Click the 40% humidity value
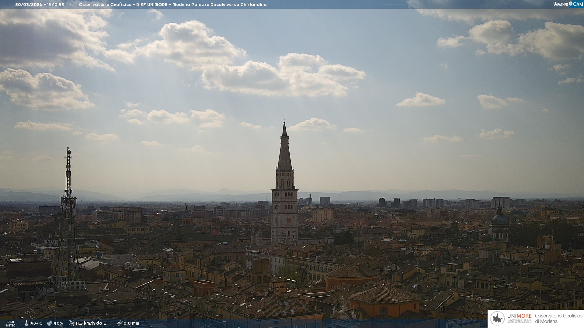Screen dimensions: 584x328 [x=58, y=323]
